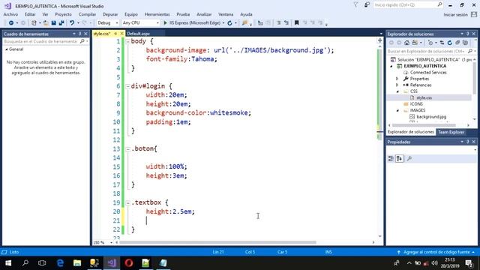
Task: Click the Home icon in Solution Explorer
Action: (x=406, y=43)
